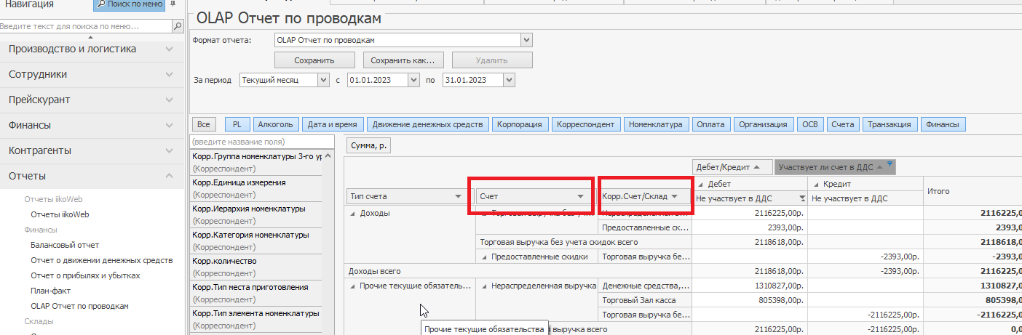Toggle the Движение денежных средств group filter
The height and width of the screenshot is (335, 1022).
pyautogui.click(x=427, y=124)
